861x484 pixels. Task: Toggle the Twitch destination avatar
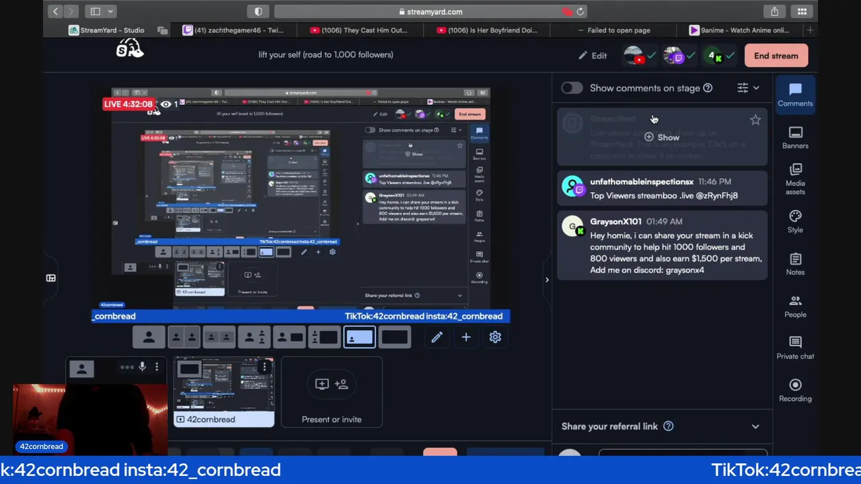(x=673, y=56)
